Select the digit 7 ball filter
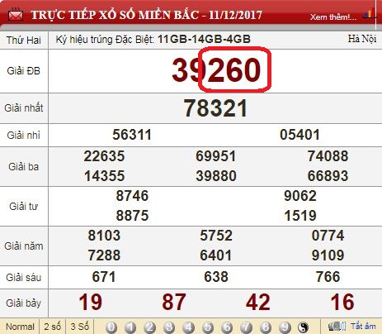This screenshot has width=382, height=334. [246, 327]
